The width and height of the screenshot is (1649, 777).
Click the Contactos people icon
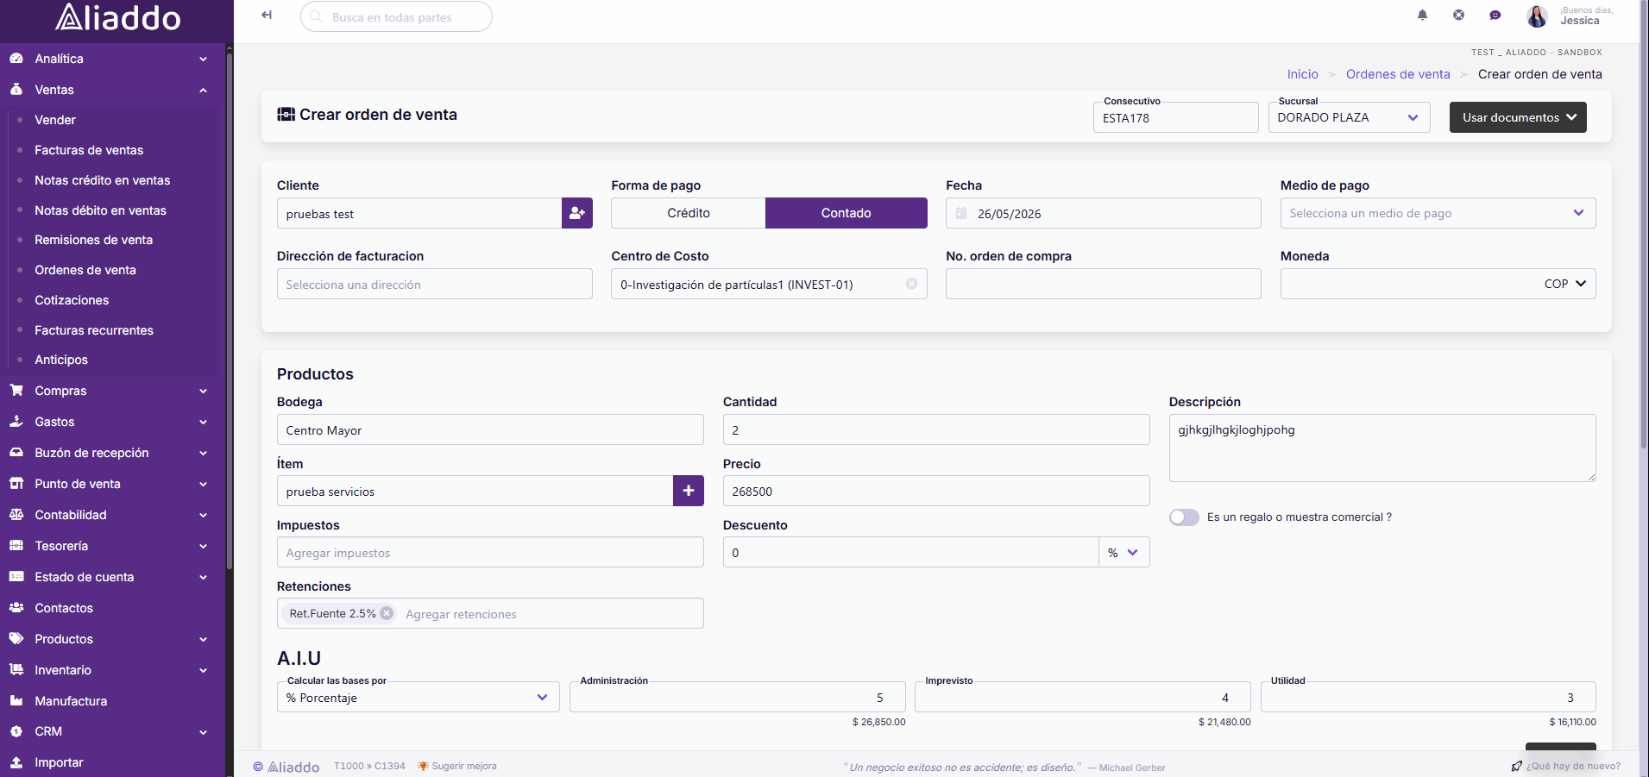pyautogui.click(x=16, y=608)
